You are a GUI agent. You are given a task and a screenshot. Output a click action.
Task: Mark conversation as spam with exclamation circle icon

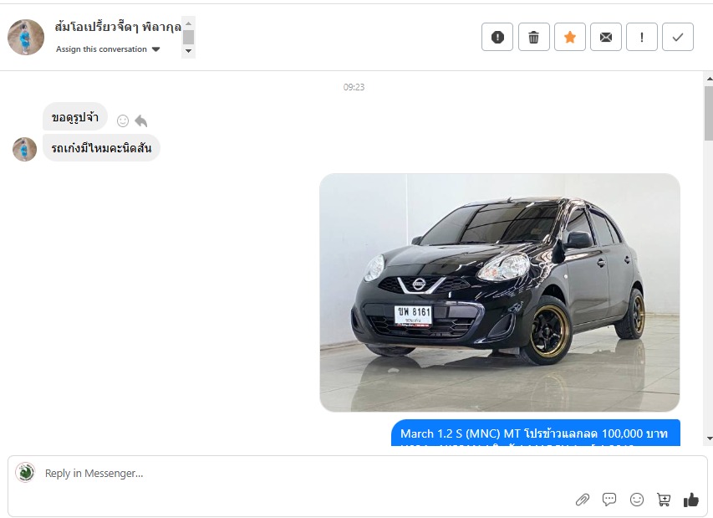(x=497, y=37)
